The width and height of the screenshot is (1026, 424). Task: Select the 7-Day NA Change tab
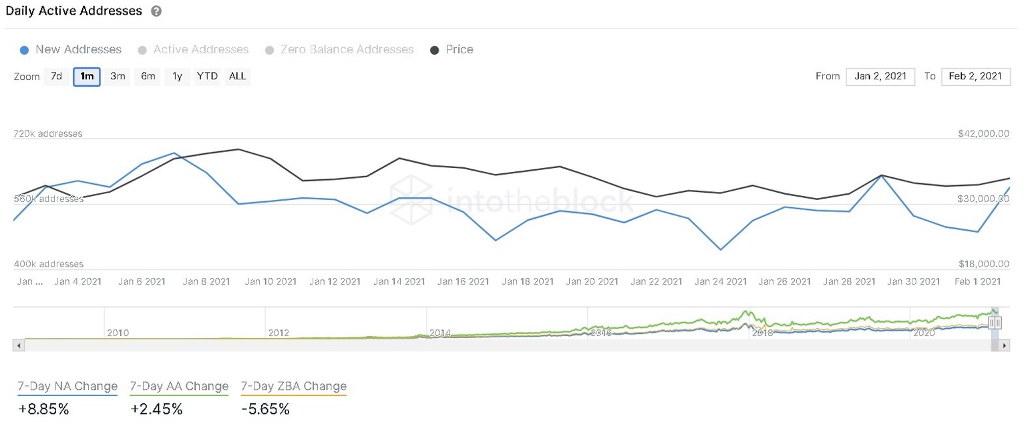pyautogui.click(x=67, y=387)
